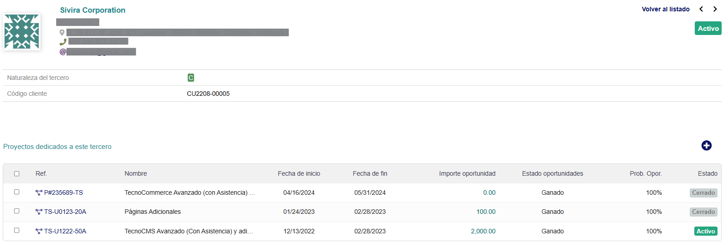Image resolution: width=723 pixels, height=242 pixels.
Task: Click the Sivira Corporation logo thumbnail
Action: 21,32
